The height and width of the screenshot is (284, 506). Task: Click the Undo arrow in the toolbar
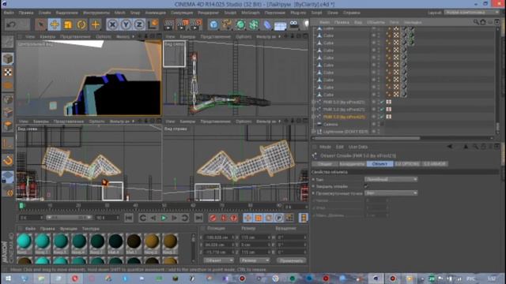[x=11, y=24]
